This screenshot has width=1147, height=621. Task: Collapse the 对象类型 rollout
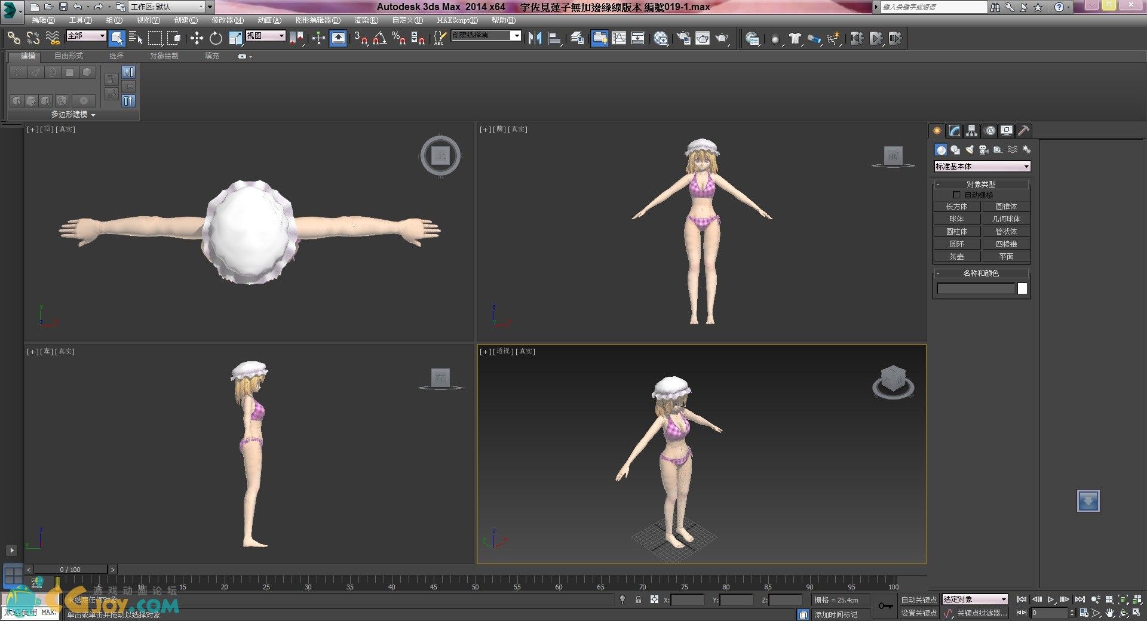click(981, 184)
